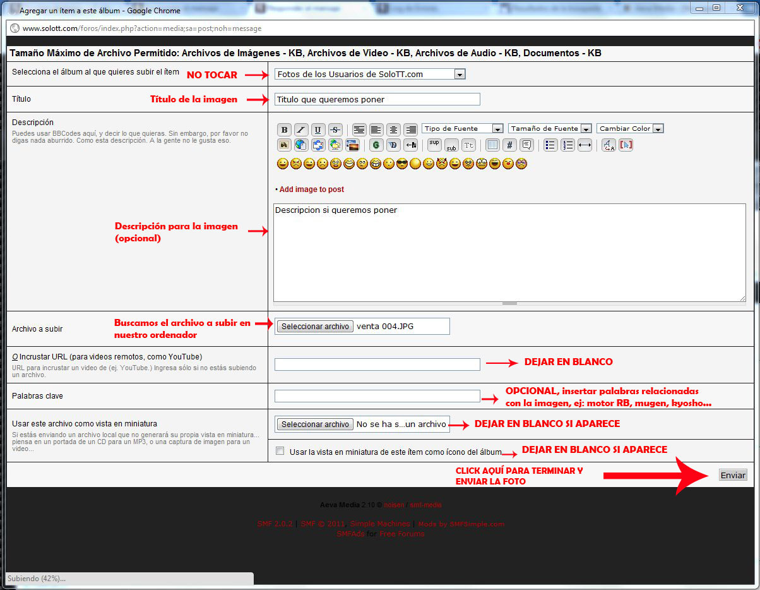Open smf-media footer link
760x590 pixels.
coord(426,505)
